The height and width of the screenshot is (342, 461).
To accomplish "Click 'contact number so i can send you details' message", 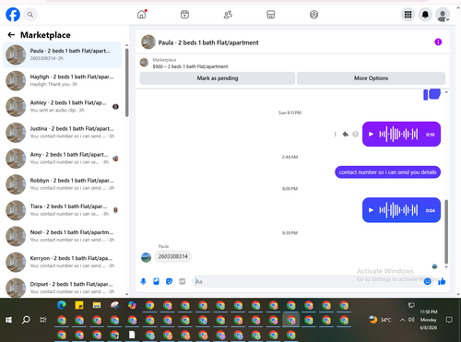I will coord(387,172).
